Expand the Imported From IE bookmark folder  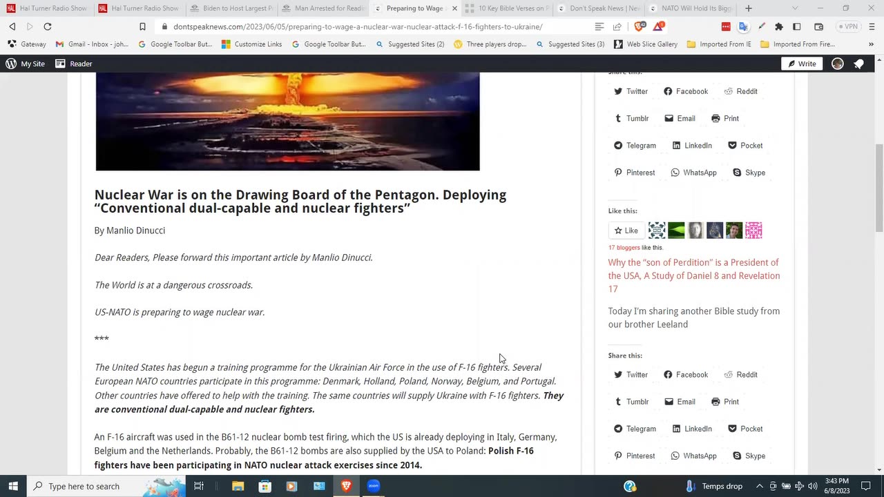click(719, 44)
